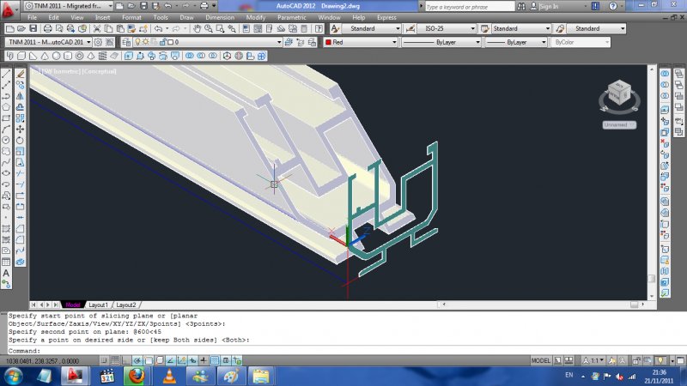Select the Line draw tool
Screen dimensions: 687x386
point(7,75)
